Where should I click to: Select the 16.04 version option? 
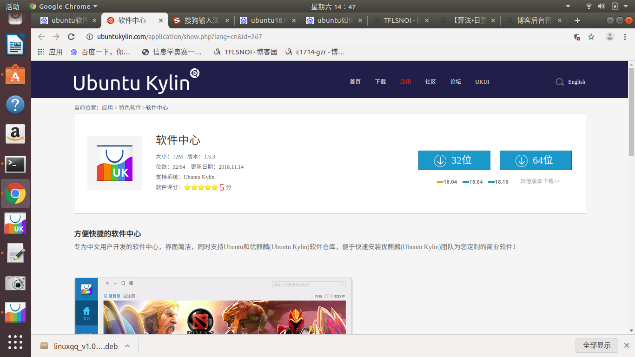pos(447,182)
